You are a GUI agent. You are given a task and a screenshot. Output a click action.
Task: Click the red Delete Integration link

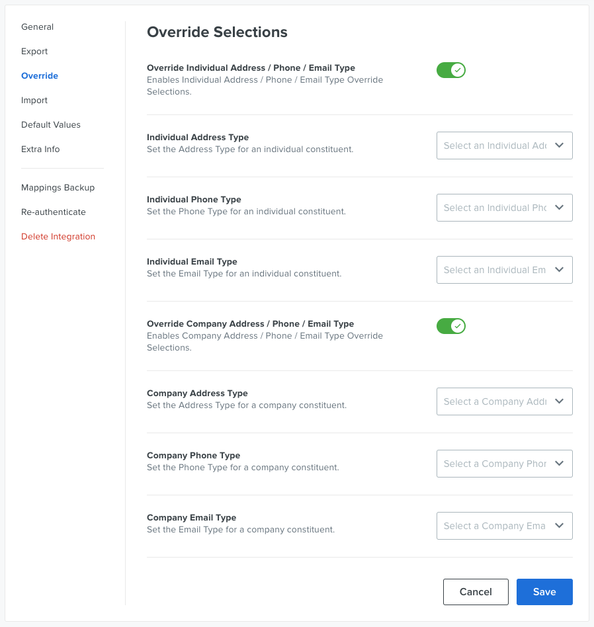pyautogui.click(x=58, y=236)
